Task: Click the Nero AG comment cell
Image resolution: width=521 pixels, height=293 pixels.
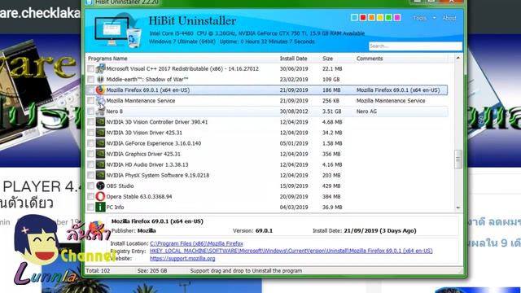Action: click(366, 112)
